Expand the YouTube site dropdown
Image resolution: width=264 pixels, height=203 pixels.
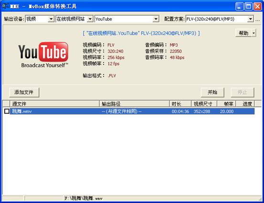tap(156, 19)
